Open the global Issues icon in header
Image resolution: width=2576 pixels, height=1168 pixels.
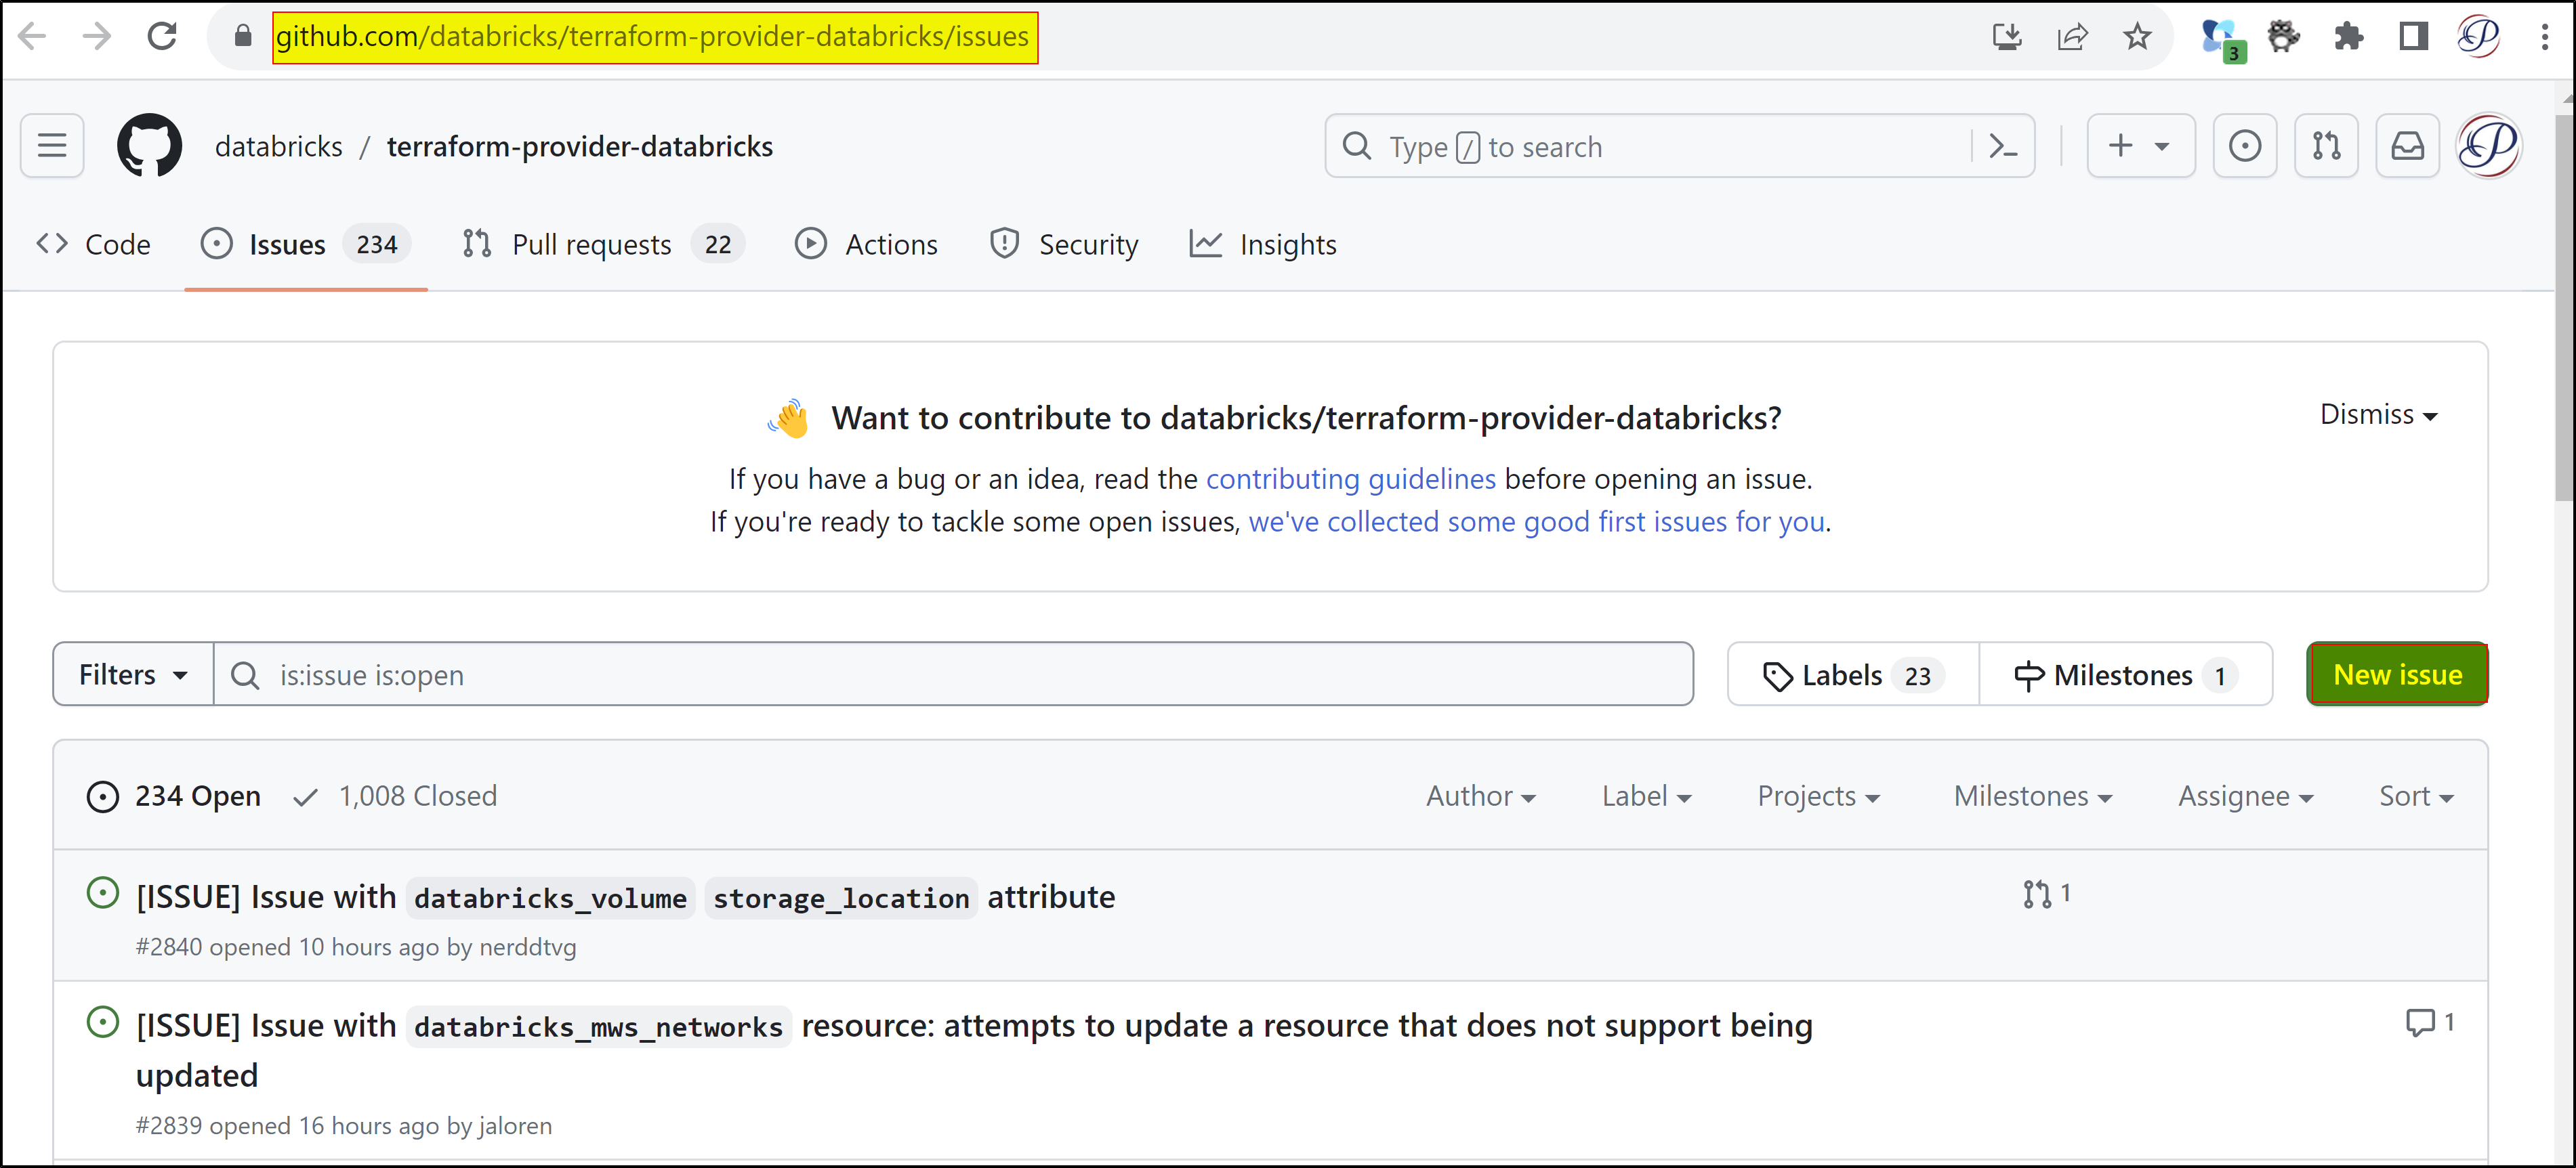2245,146
